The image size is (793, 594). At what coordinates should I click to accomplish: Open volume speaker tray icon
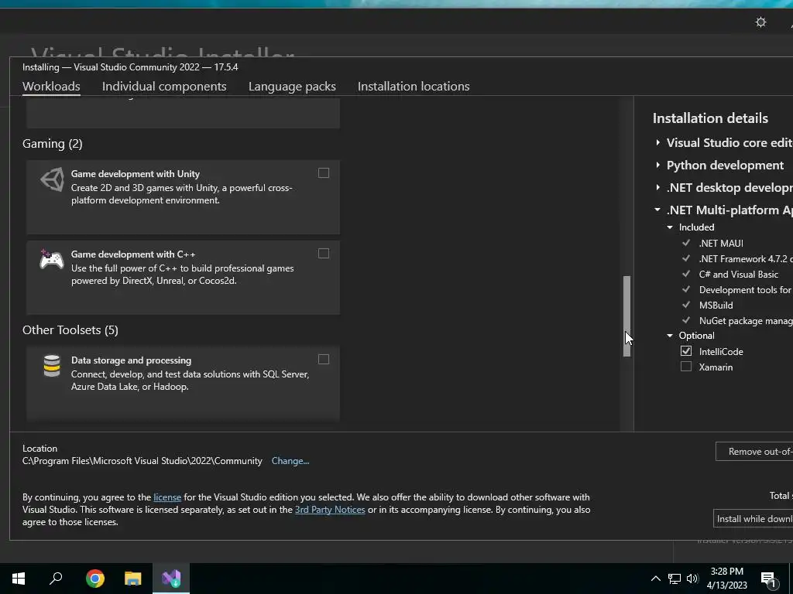pyautogui.click(x=692, y=579)
